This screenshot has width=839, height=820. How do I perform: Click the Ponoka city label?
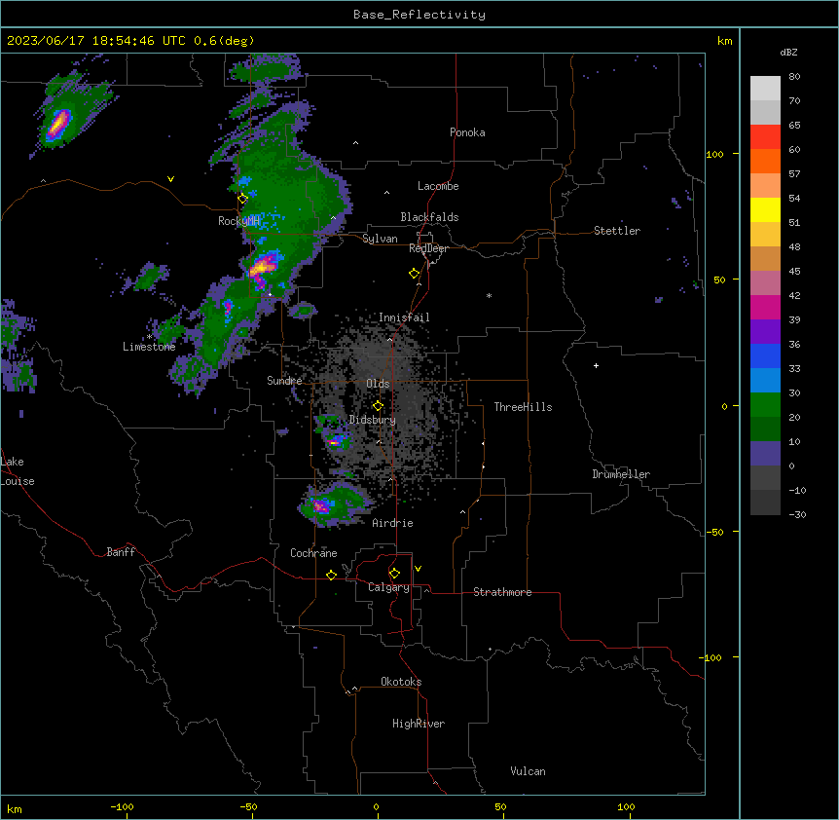pyautogui.click(x=467, y=132)
